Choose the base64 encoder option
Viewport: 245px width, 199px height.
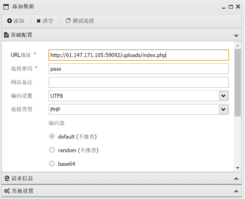[x=52, y=164]
